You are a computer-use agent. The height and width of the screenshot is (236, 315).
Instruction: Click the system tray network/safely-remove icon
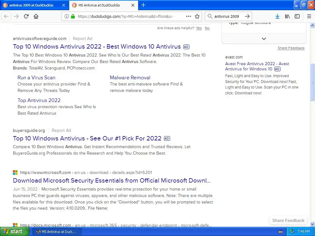point(292,232)
